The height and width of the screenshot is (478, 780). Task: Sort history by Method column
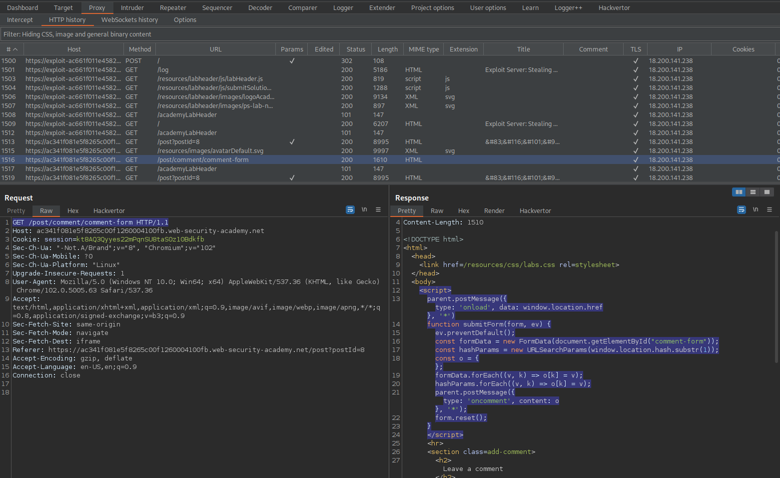pyautogui.click(x=140, y=49)
